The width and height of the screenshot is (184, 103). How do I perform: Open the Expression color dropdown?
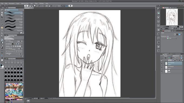tap(169, 38)
